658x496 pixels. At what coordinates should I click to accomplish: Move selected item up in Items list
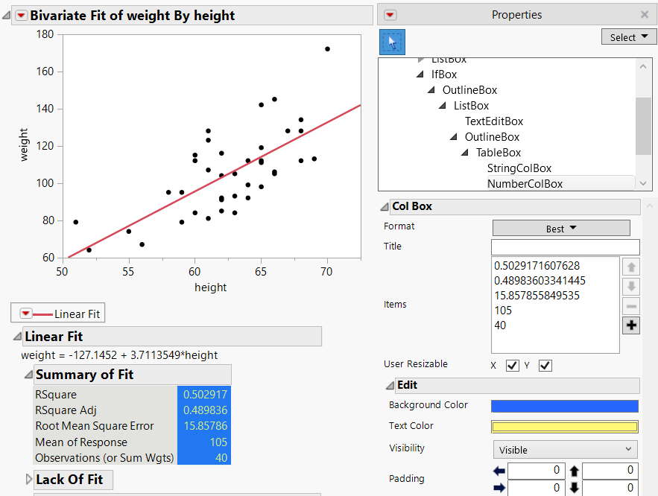(630, 267)
